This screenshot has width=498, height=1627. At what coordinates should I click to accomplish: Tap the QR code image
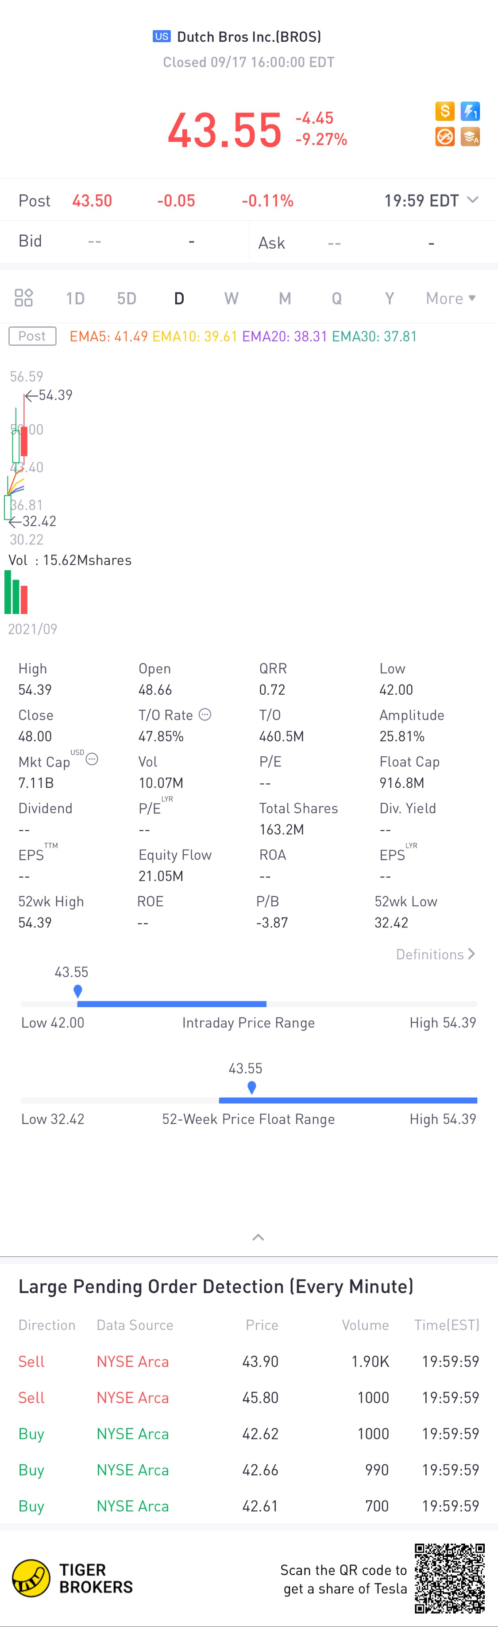pyautogui.click(x=449, y=1578)
